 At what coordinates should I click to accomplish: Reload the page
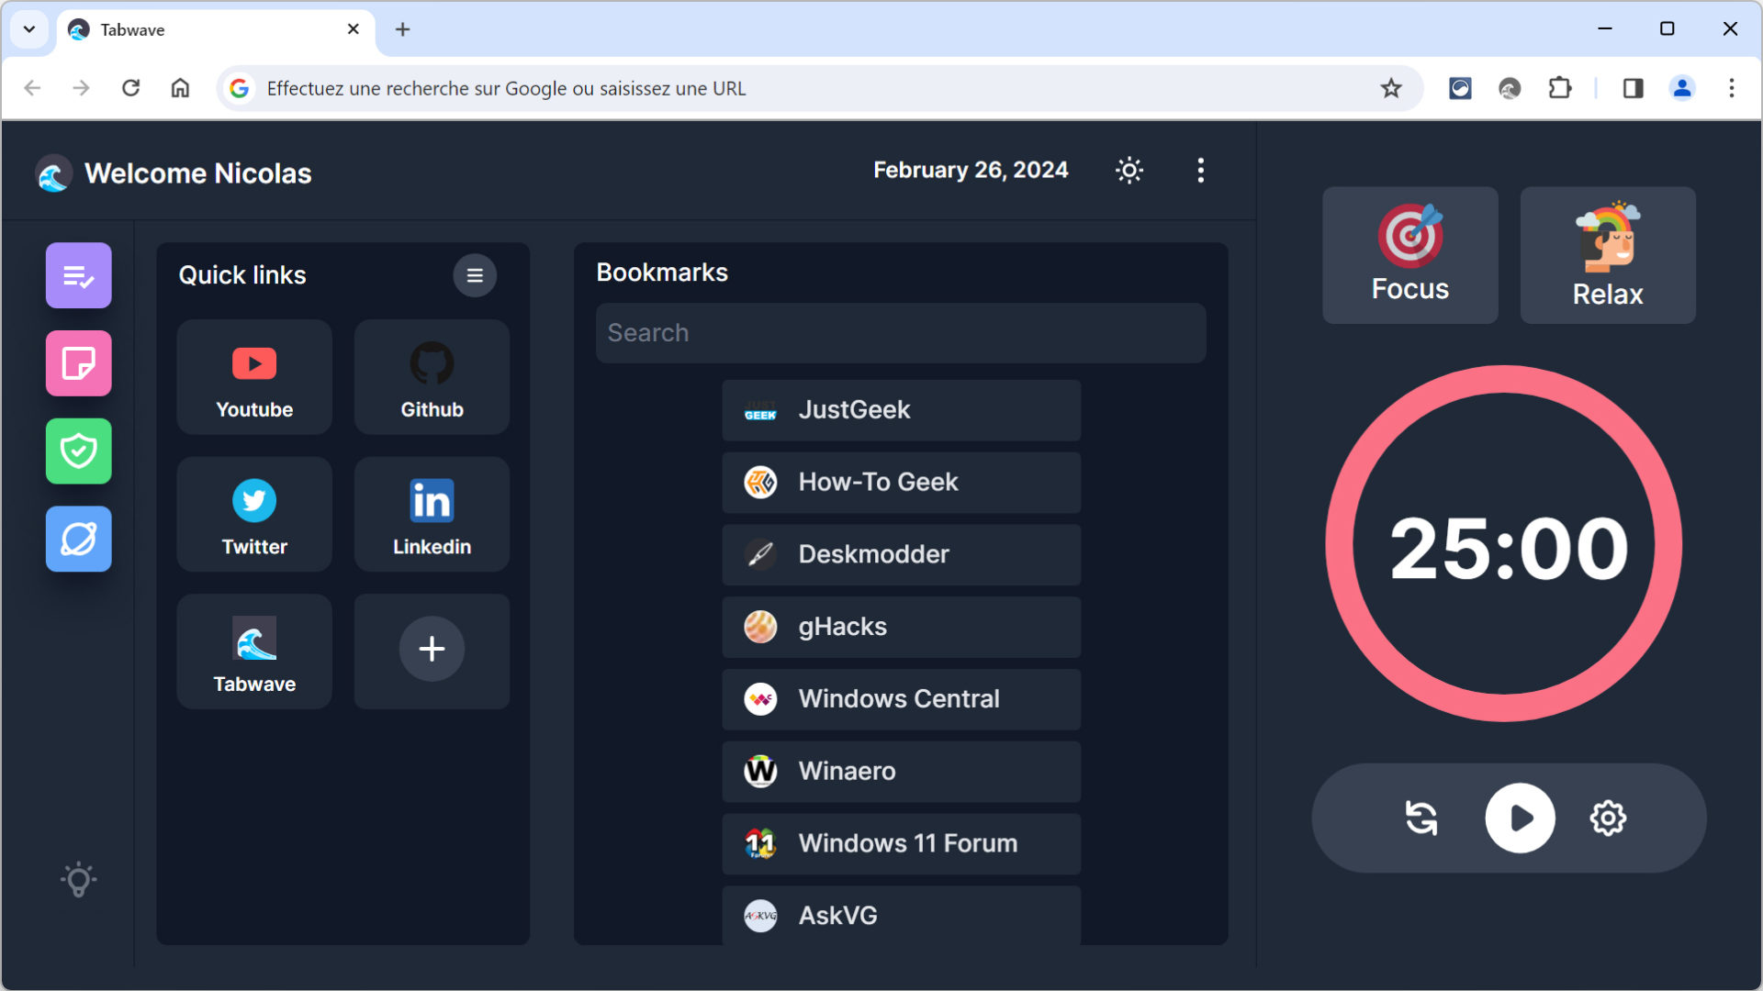tap(131, 88)
